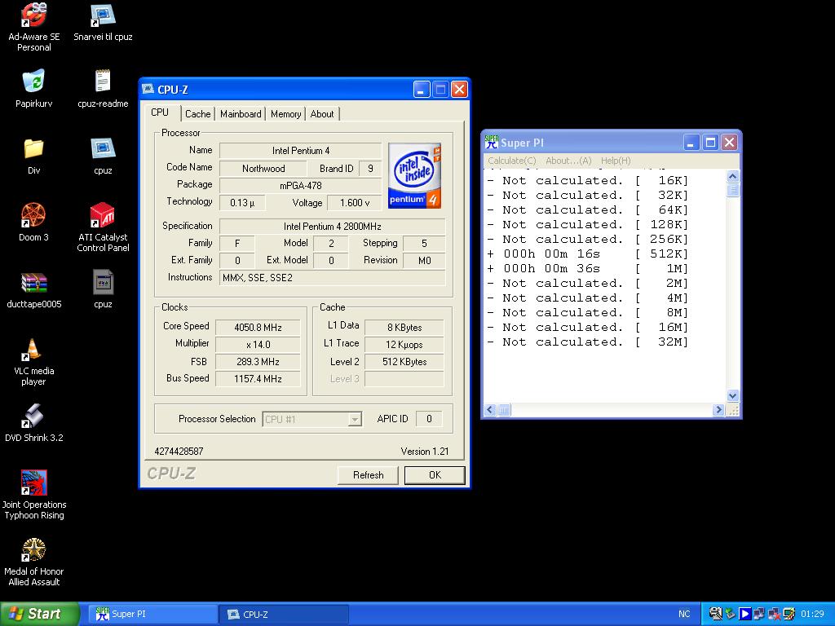Image resolution: width=835 pixels, height=626 pixels.
Task: Open the About...(A) menu in Super PI
Action: coord(568,161)
